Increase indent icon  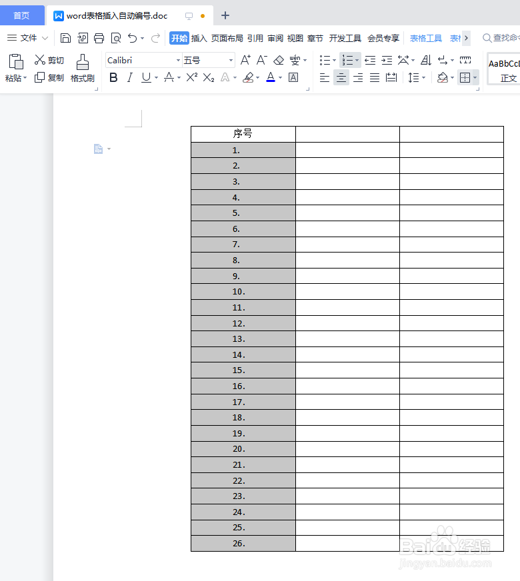387,60
